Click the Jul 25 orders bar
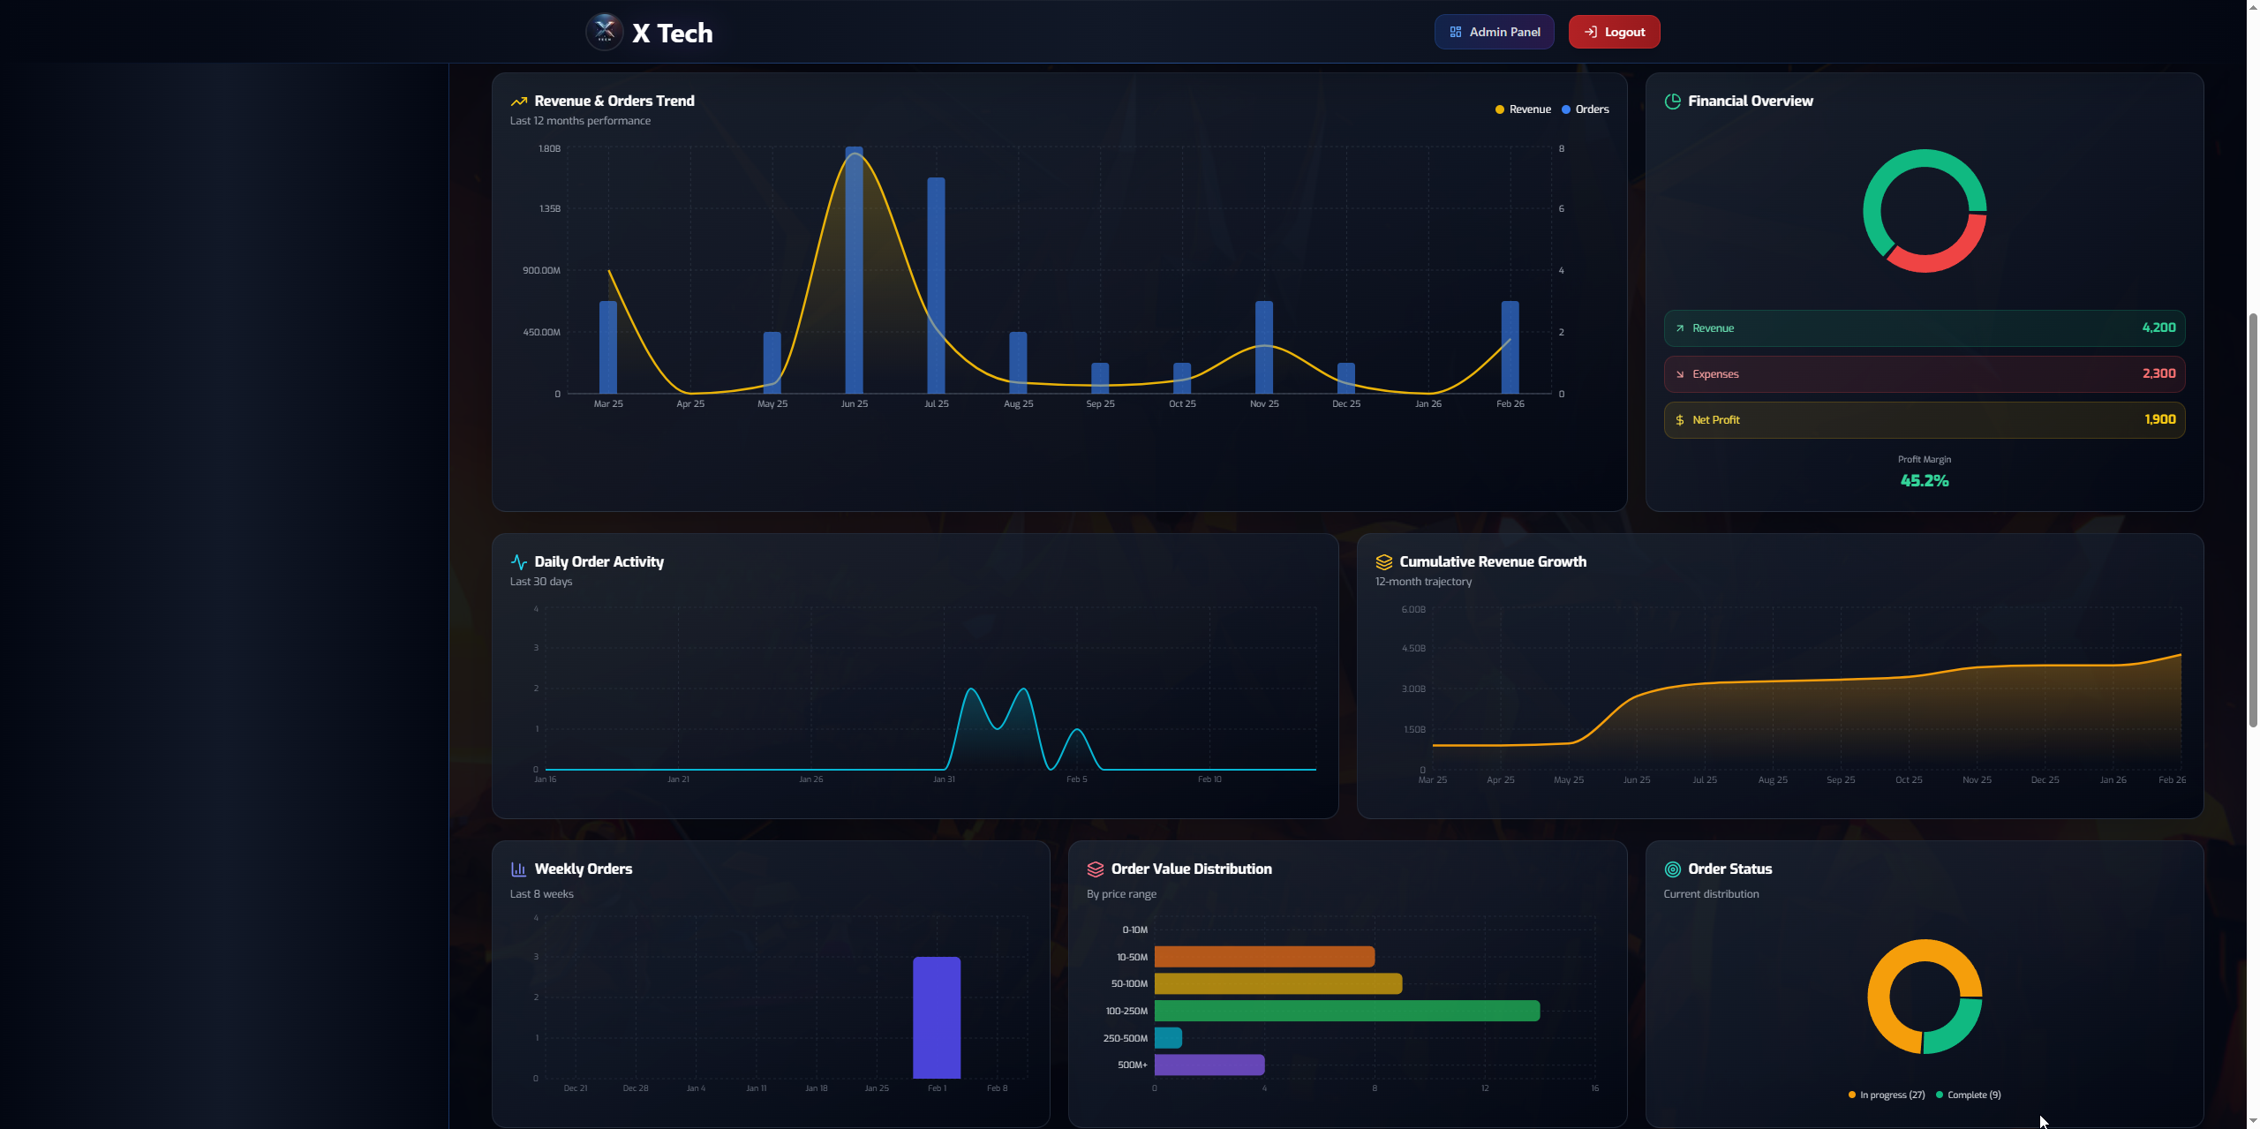Screen dimensions: 2260x1129 [x=936, y=286]
